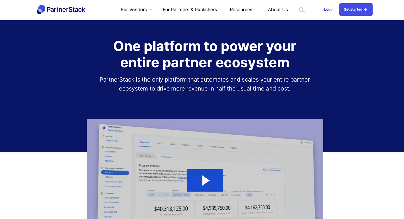
Task: Click the Login link
Action: (329, 9)
